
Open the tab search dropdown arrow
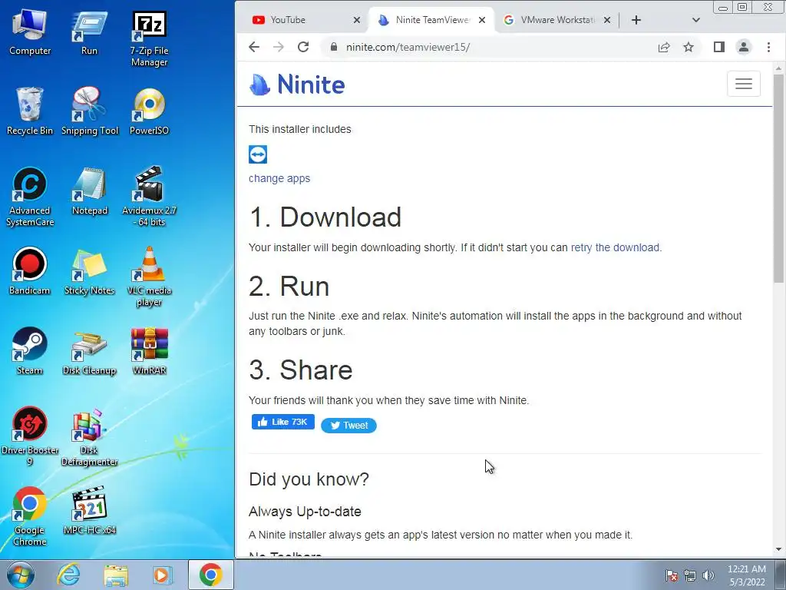pos(695,20)
